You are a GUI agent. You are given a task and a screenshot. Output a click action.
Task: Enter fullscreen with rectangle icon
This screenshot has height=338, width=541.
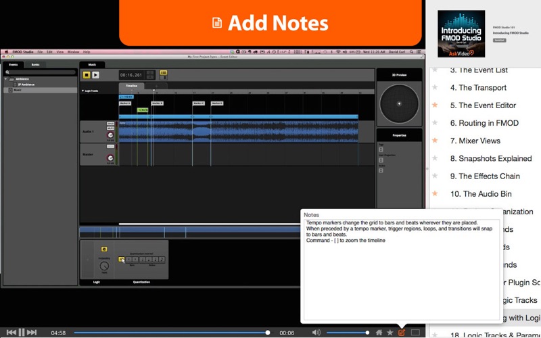[415, 333]
